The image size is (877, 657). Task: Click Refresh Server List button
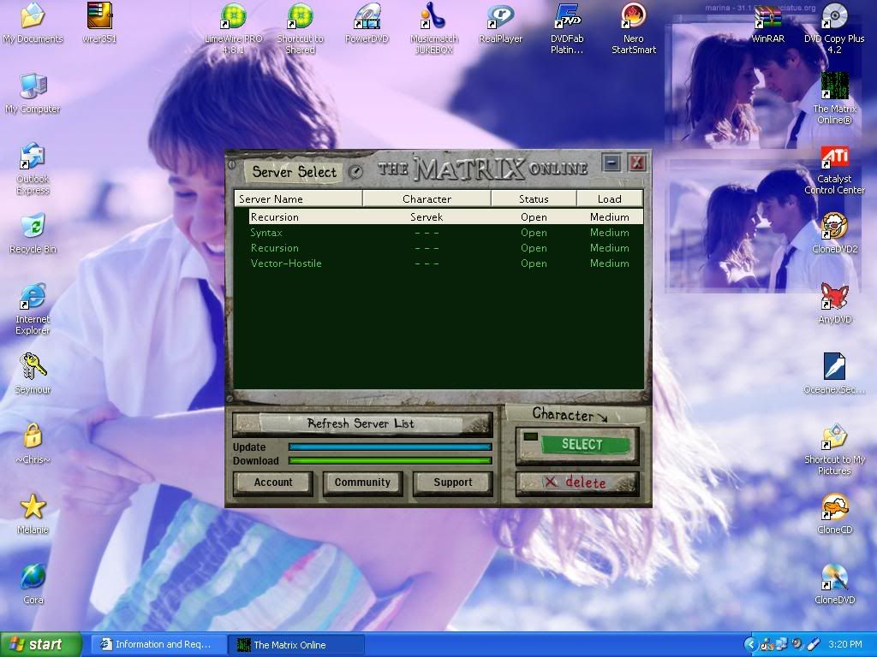[x=362, y=424]
